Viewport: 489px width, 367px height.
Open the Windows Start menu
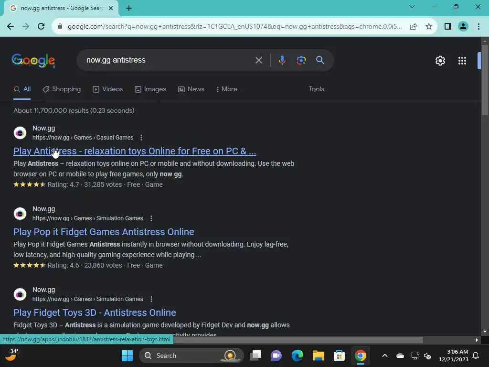tap(127, 356)
